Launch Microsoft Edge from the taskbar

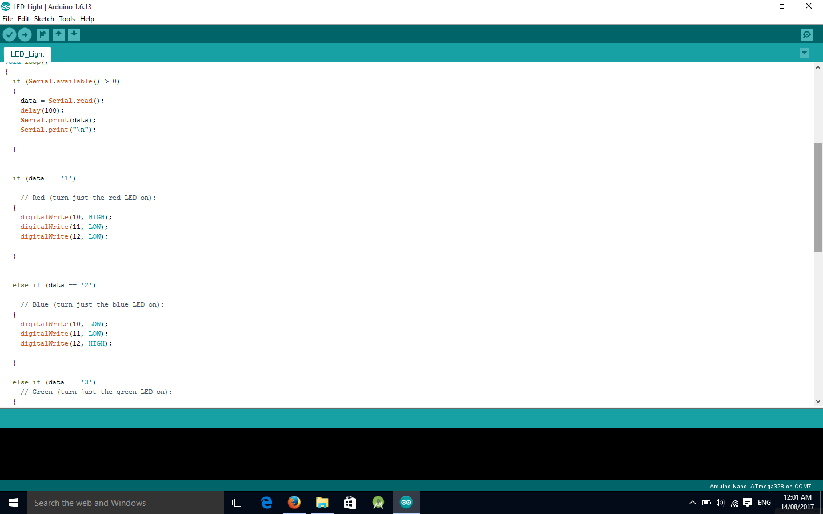[266, 503]
